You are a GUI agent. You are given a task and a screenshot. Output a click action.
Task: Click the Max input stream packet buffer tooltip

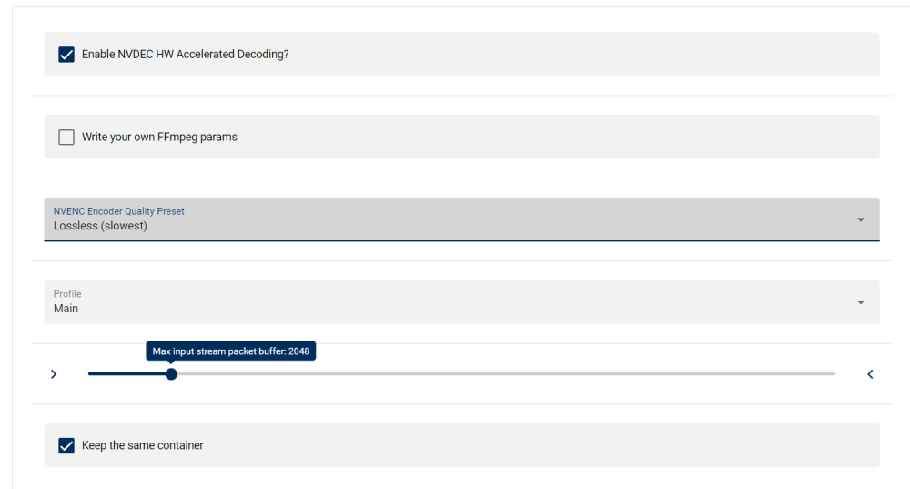point(231,351)
